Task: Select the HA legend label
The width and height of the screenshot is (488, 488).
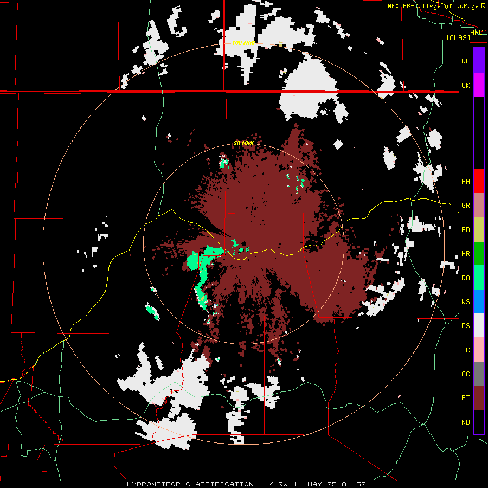Action: [465, 182]
